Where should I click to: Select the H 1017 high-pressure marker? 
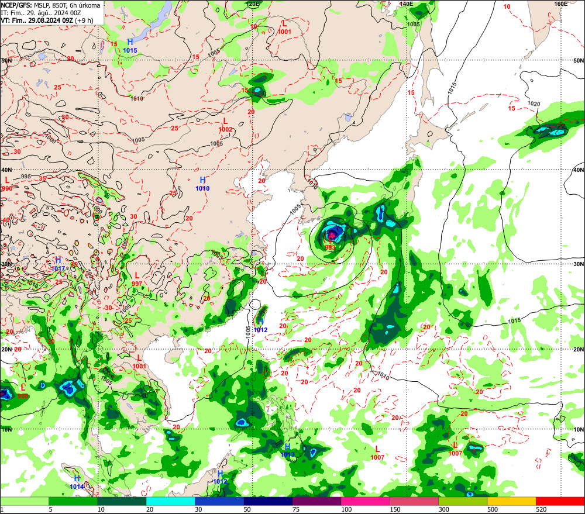pyautogui.click(x=58, y=264)
